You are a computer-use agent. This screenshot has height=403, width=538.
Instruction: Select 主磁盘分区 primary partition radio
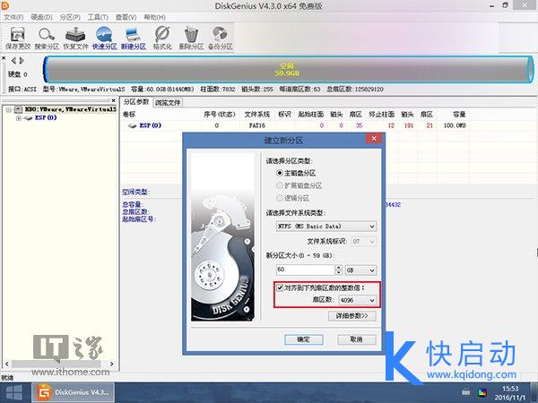tap(280, 173)
